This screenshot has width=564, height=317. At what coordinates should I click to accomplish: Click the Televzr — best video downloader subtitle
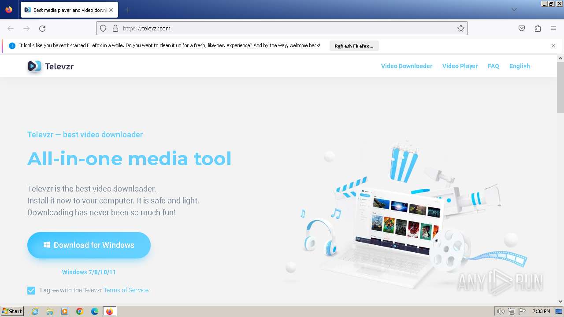[x=85, y=135]
